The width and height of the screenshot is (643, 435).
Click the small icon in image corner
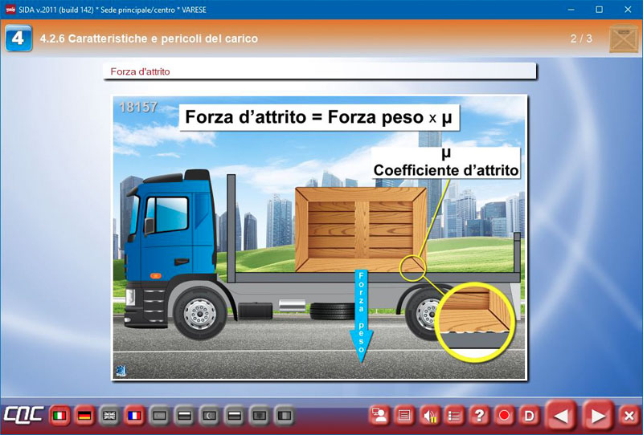[121, 370]
